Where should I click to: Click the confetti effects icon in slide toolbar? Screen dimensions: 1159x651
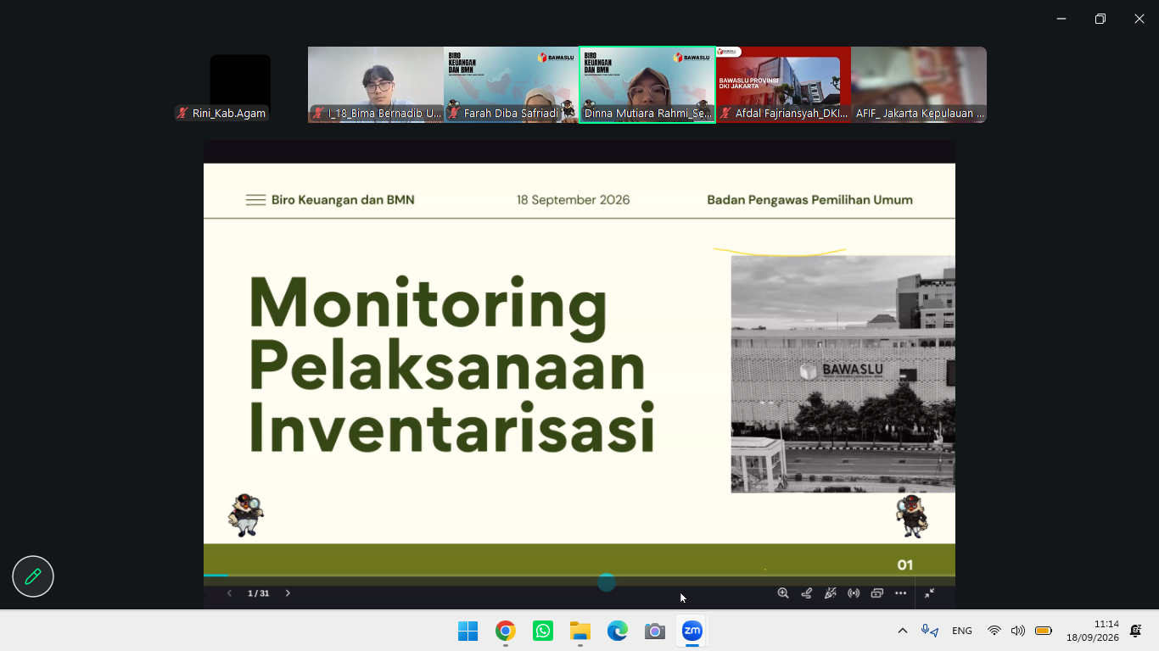831,593
